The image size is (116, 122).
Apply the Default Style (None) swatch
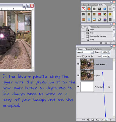point(84,9)
